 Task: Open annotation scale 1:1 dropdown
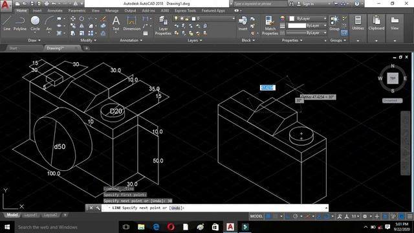pos(355,216)
